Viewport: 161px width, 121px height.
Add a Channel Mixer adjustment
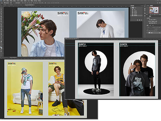[x=155, y=21]
